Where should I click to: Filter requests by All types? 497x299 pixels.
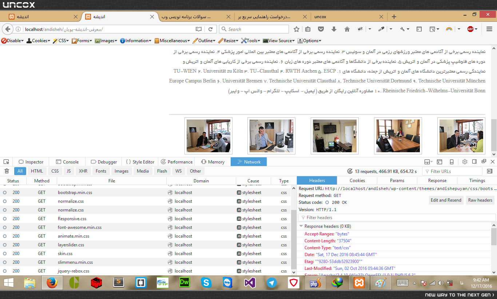coord(20,171)
